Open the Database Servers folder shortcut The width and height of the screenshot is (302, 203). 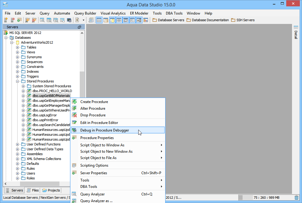click(x=168, y=20)
